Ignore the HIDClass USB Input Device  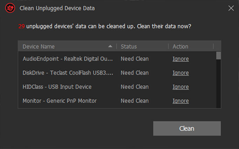(180, 87)
